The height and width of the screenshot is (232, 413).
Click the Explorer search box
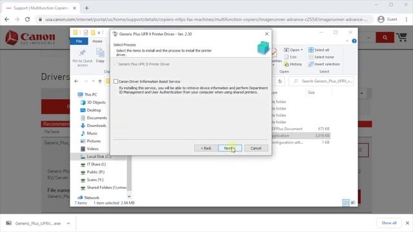tap(321, 81)
